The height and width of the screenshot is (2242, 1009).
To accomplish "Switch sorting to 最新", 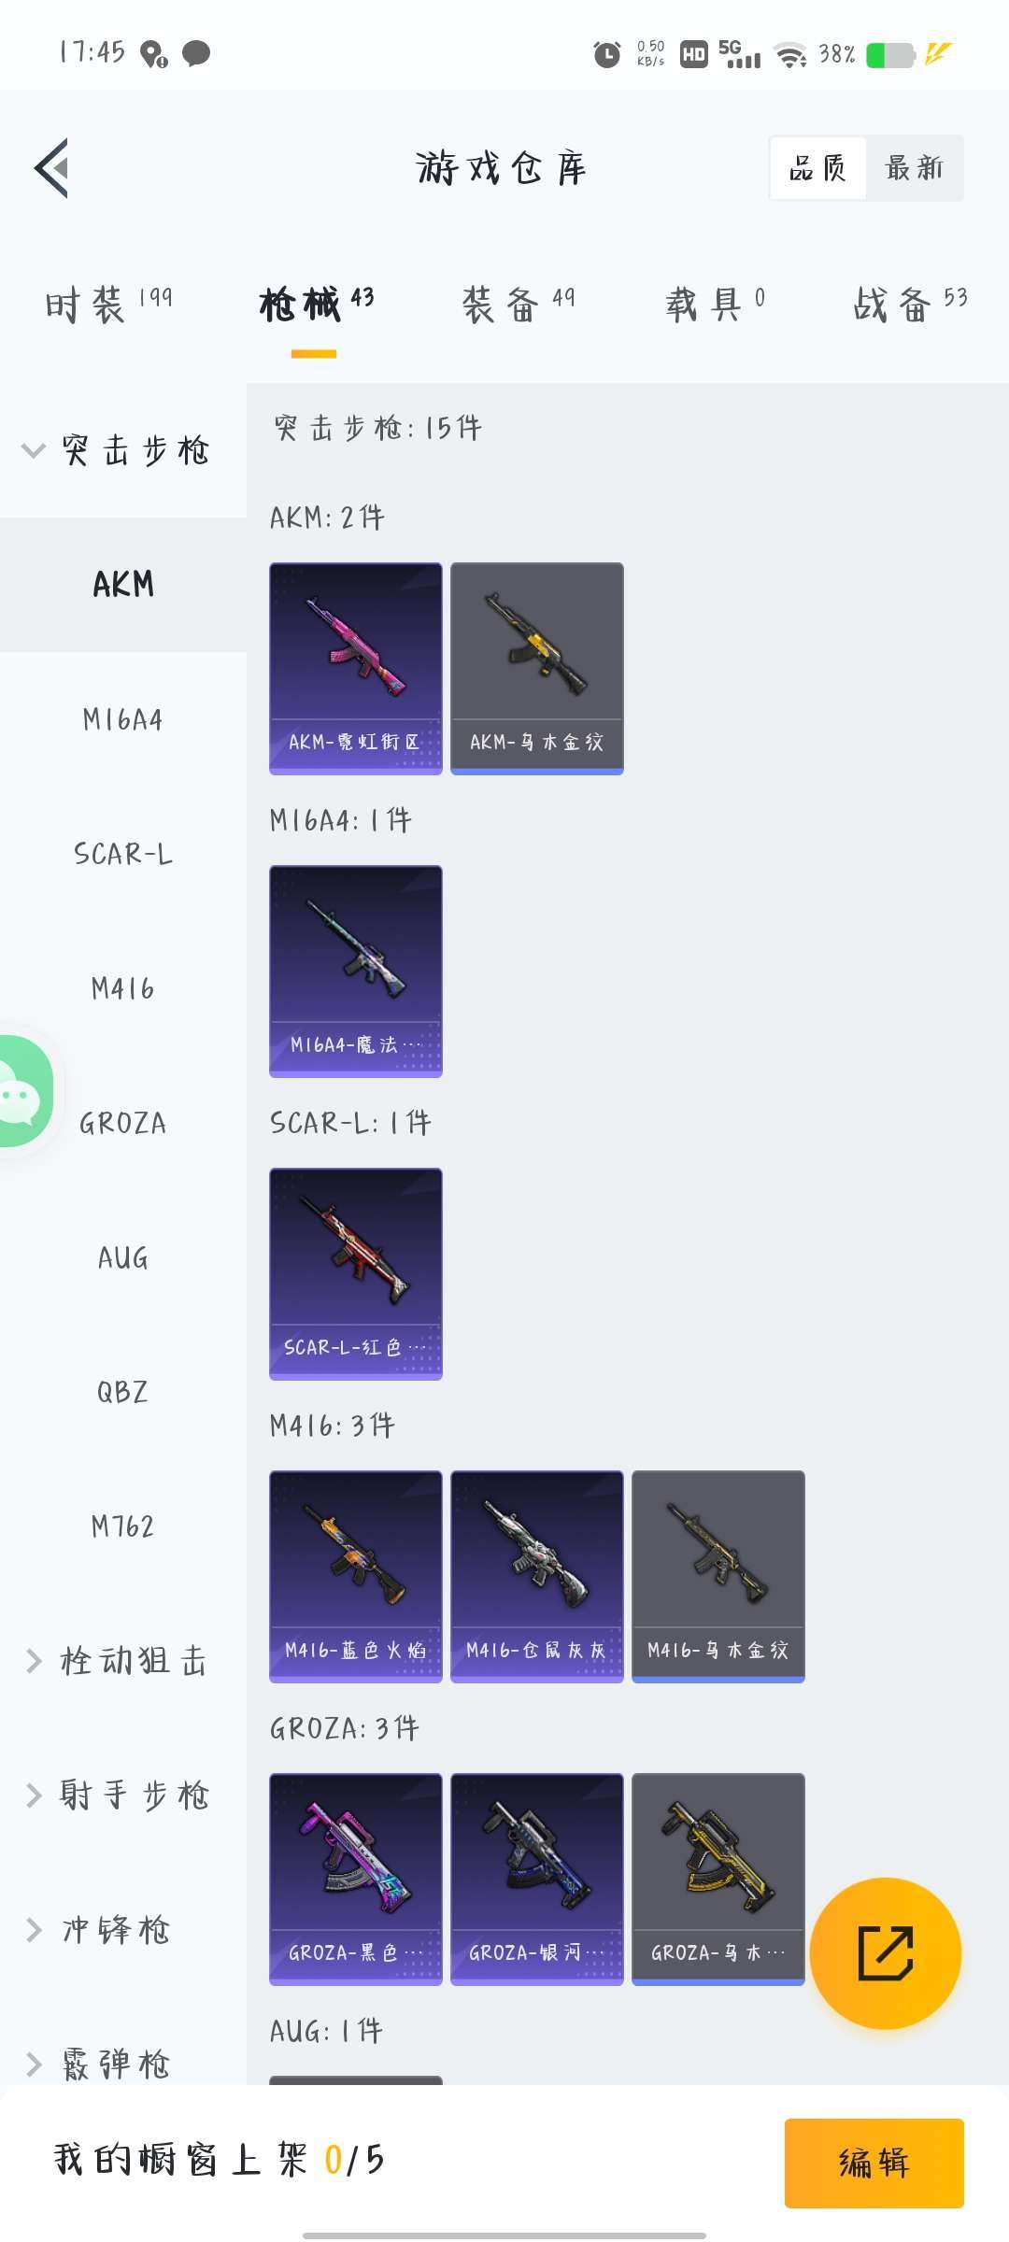I will point(915,168).
